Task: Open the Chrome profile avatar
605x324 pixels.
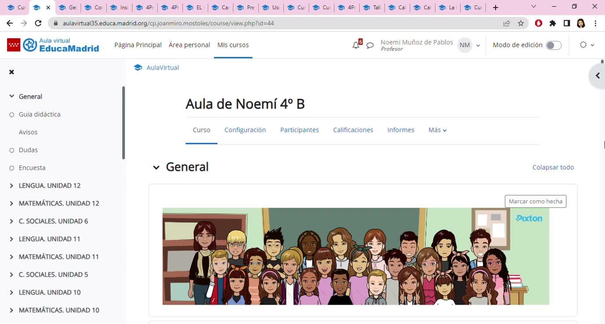Action: coord(581,23)
